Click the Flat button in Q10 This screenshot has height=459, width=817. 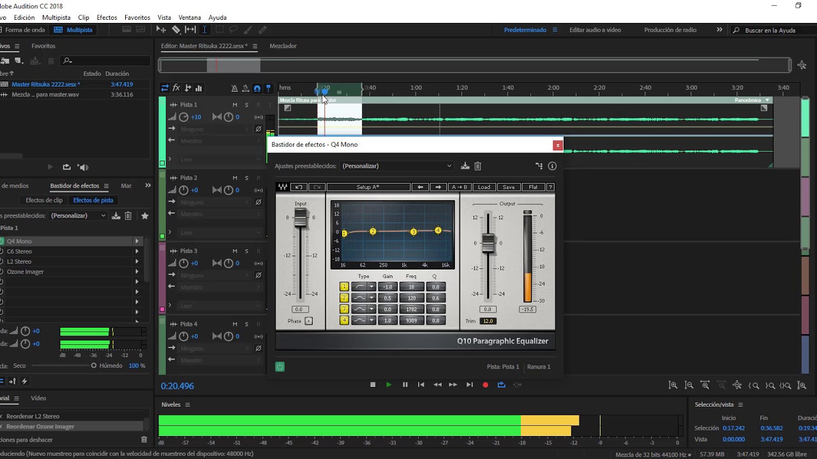533,187
